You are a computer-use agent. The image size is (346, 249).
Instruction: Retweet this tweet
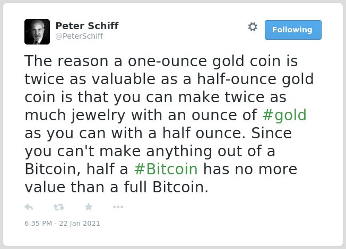[x=59, y=207]
